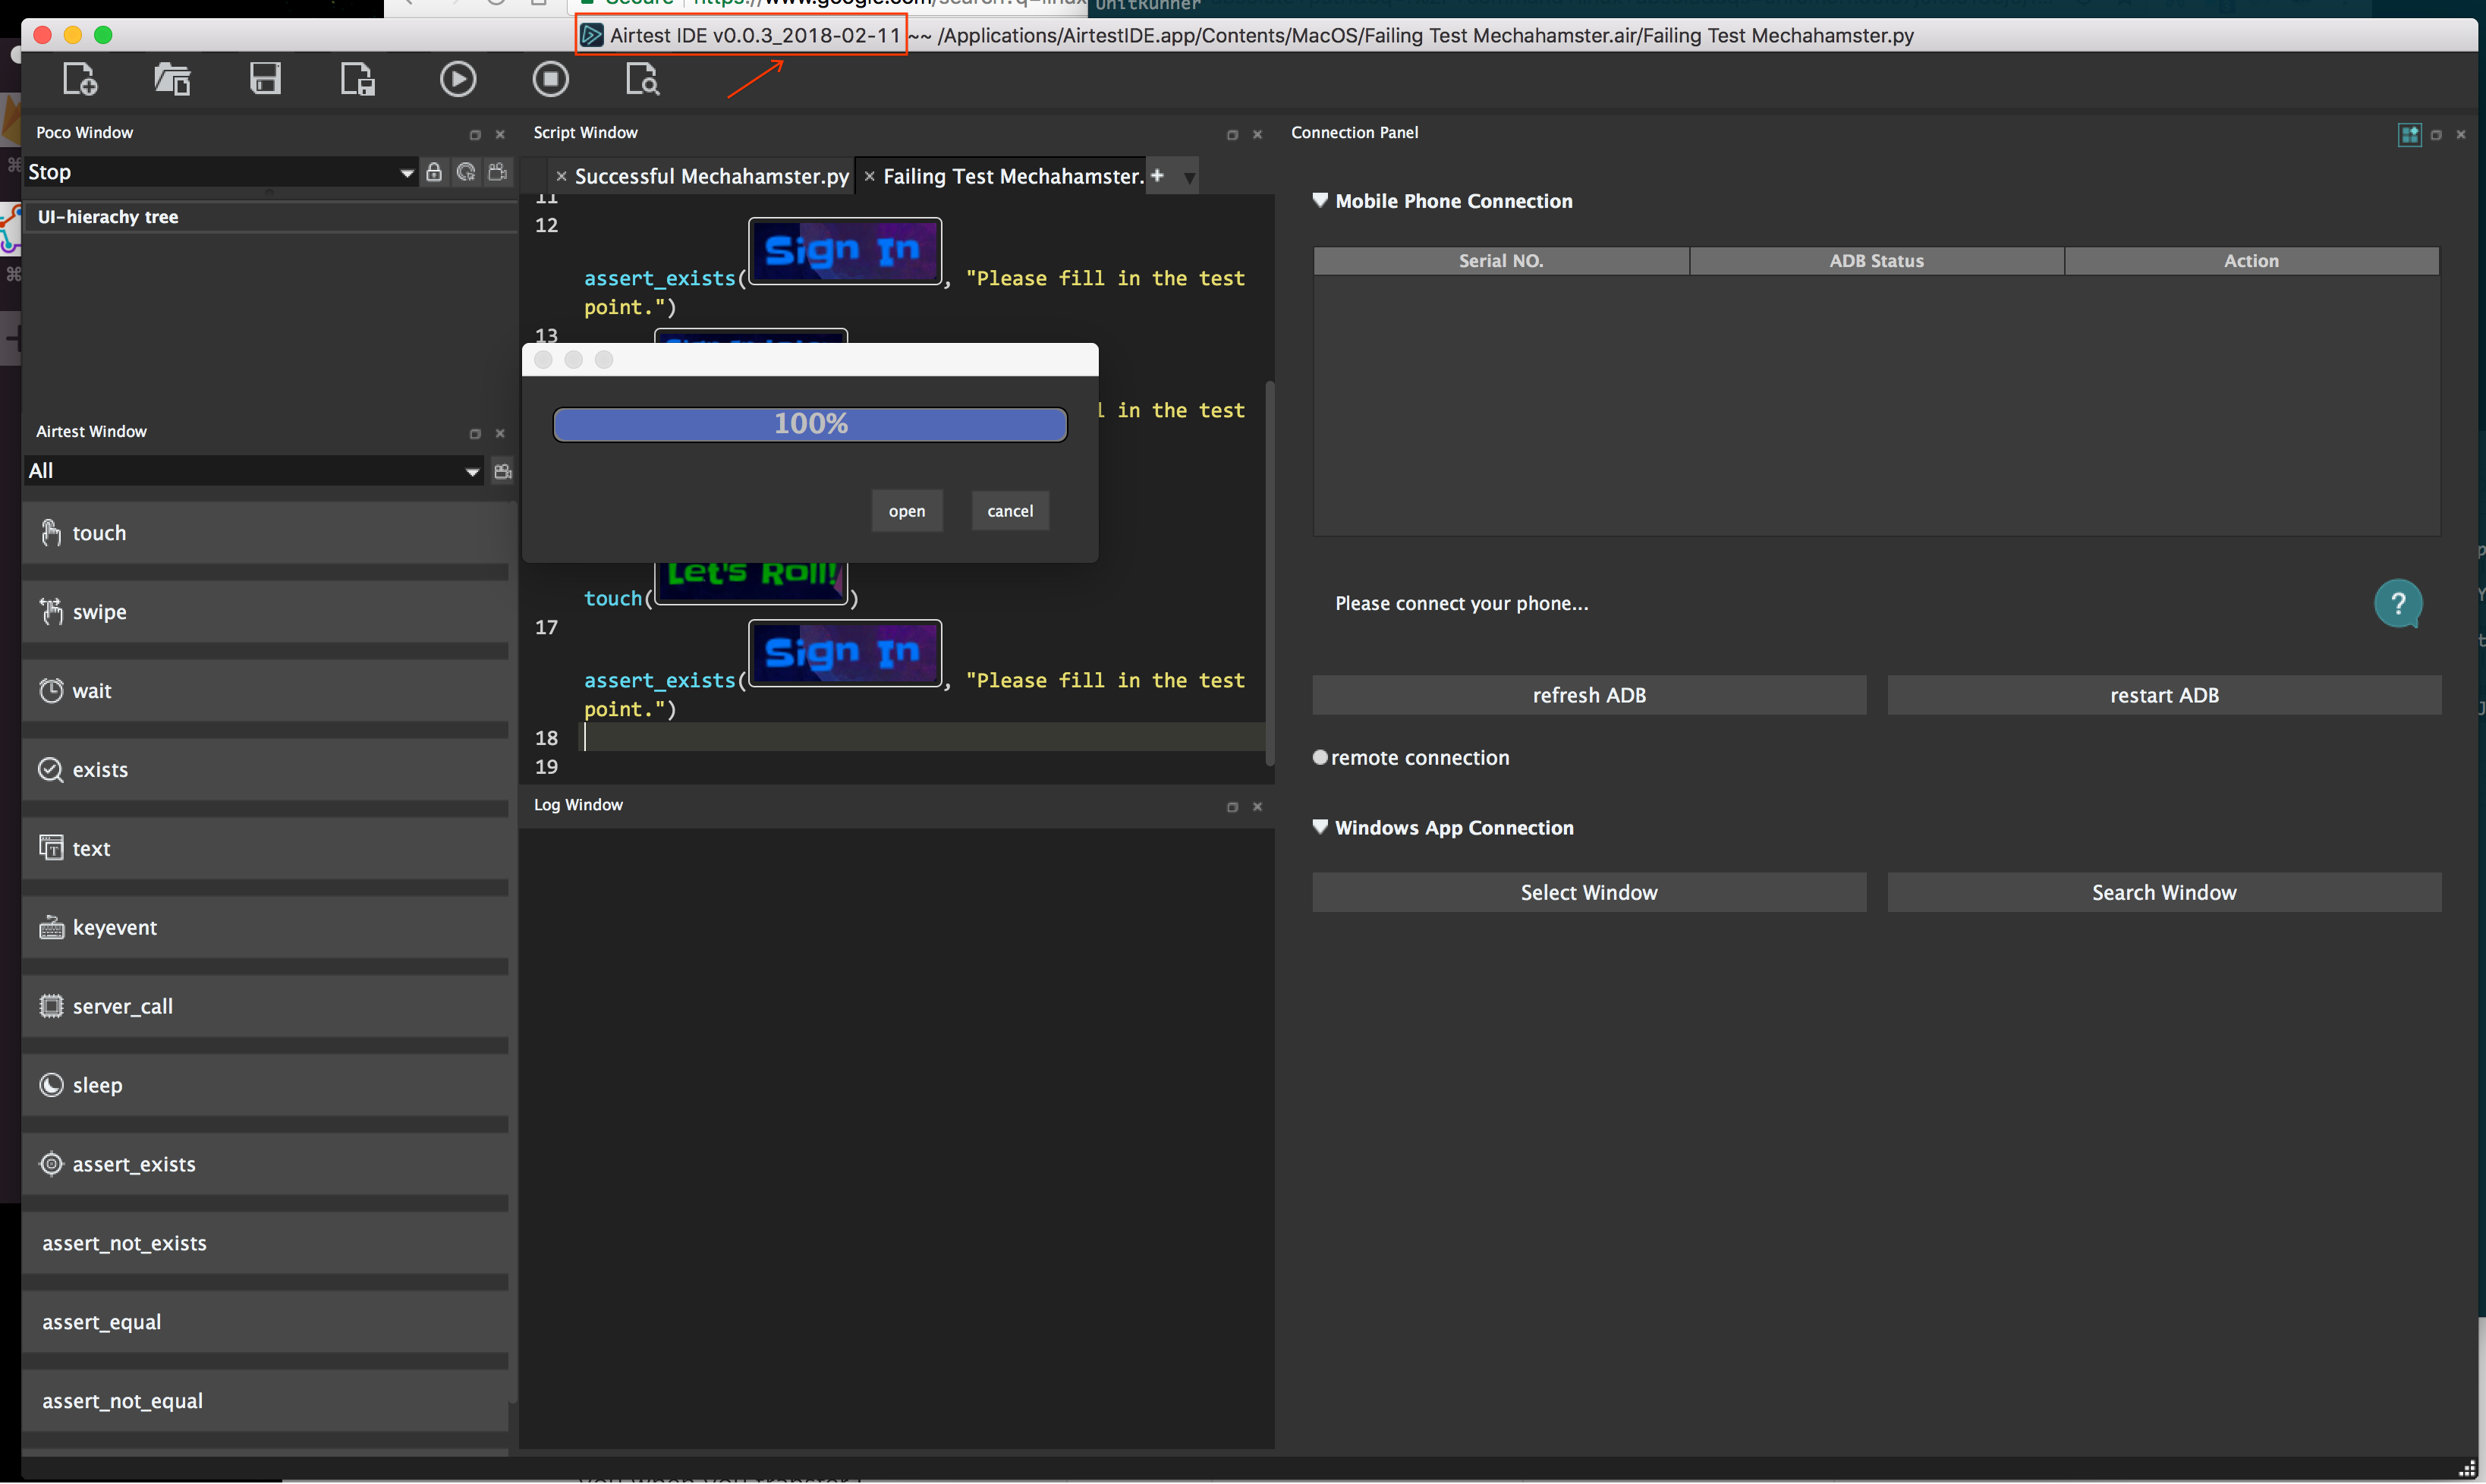This screenshot has height=1484, width=2486.
Task: Stop the running script
Action: (550, 79)
